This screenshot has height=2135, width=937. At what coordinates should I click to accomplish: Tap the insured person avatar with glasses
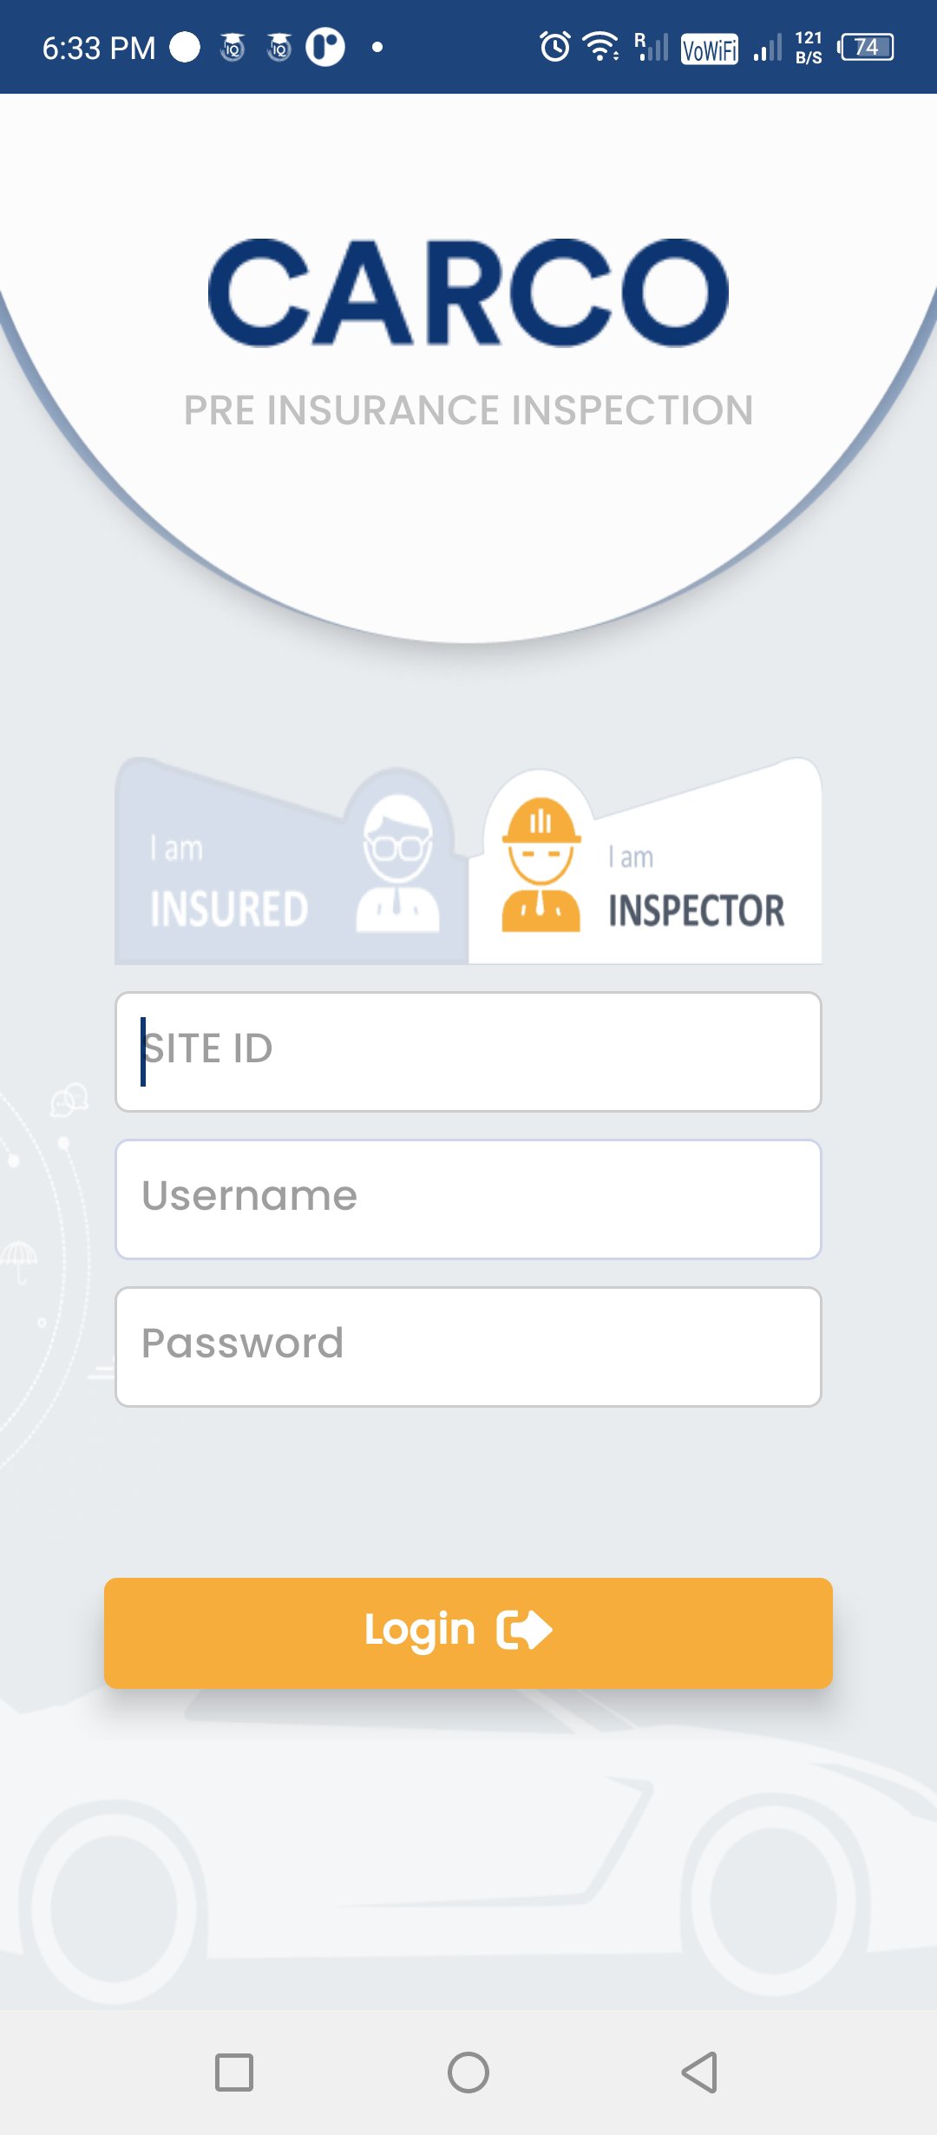(x=398, y=864)
